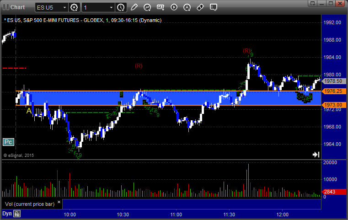
Task: Toggle the lock icon beside Dyn
Action: 17,213
